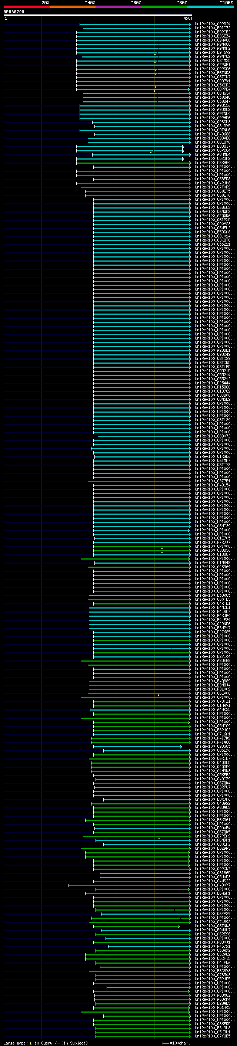Open the UniRef100_C1N848 entry
The height and width of the screenshot is (1046, 237).
(212, 563)
